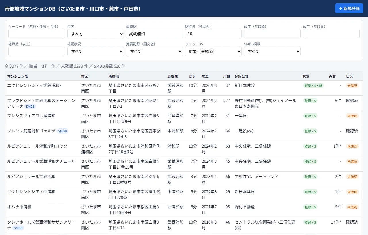This screenshot has width=368, height=235.
Task: Sort by the 竣工 column header
Action: pos(205,77)
